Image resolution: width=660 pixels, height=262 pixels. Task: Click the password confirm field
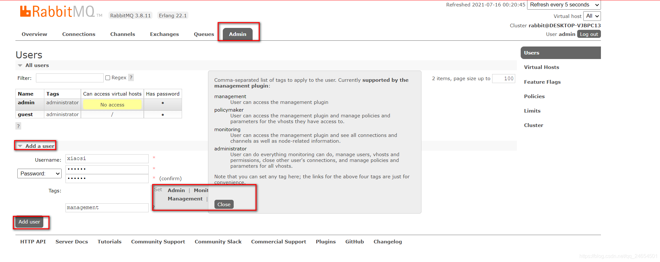tap(107, 179)
